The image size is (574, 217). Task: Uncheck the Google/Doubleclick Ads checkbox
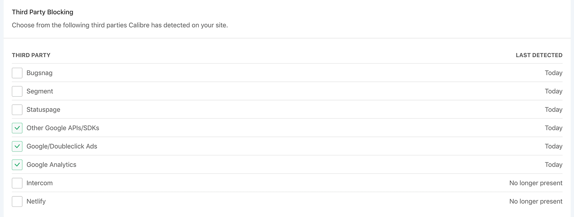click(x=17, y=146)
